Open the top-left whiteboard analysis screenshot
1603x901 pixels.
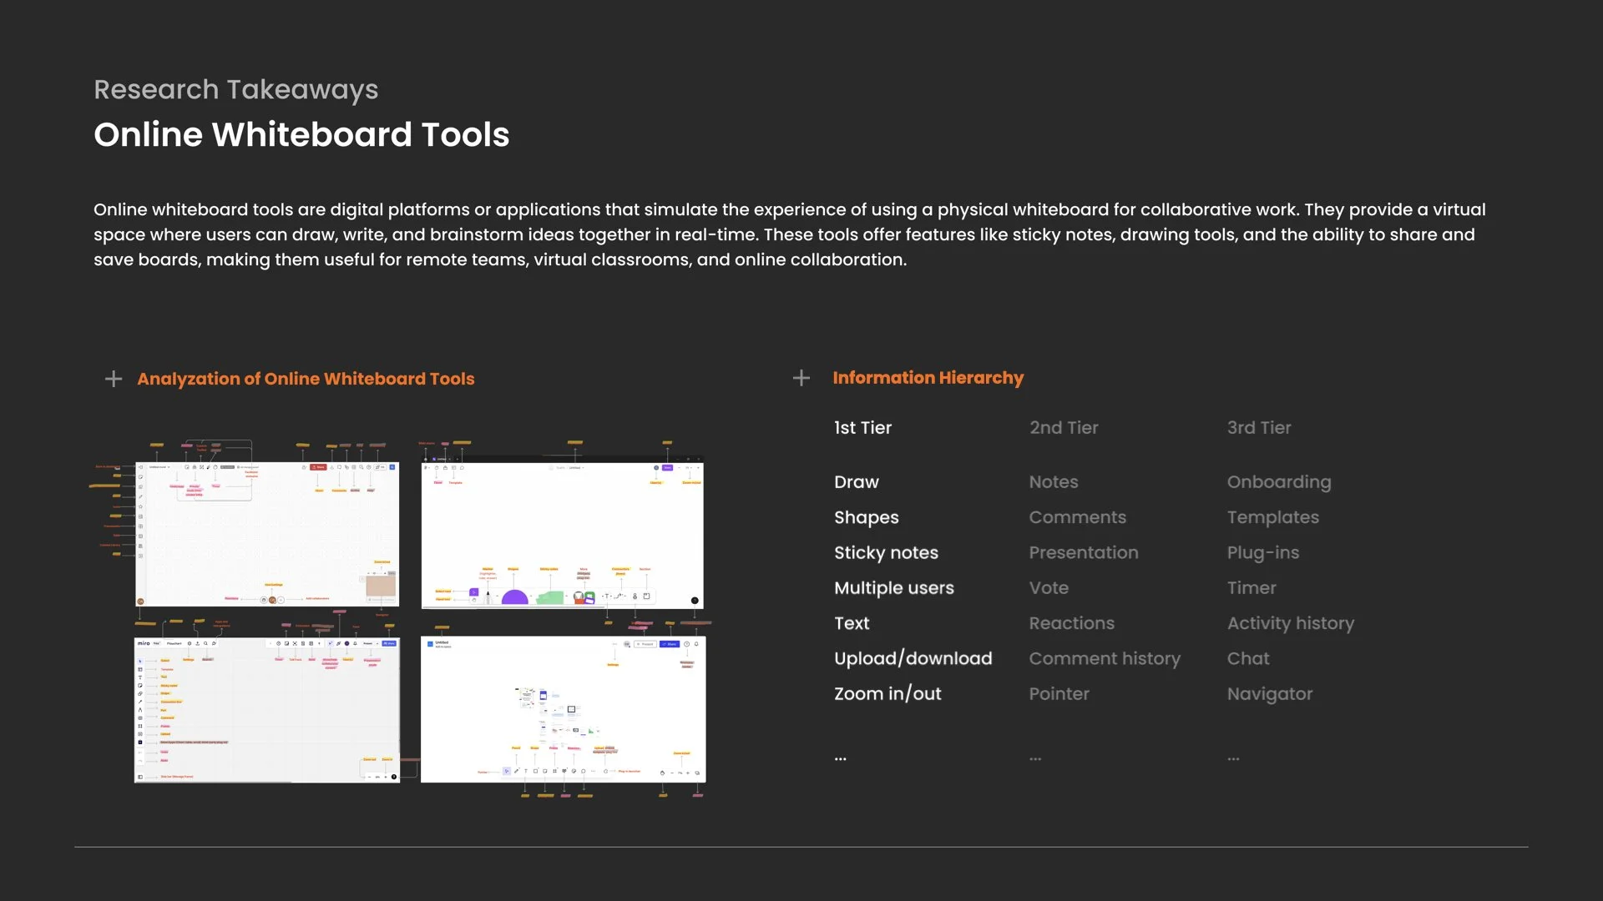click(x=267, y=534)
